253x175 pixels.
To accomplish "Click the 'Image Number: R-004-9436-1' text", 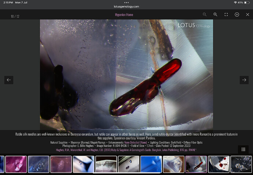I will [x=113, y=146].
